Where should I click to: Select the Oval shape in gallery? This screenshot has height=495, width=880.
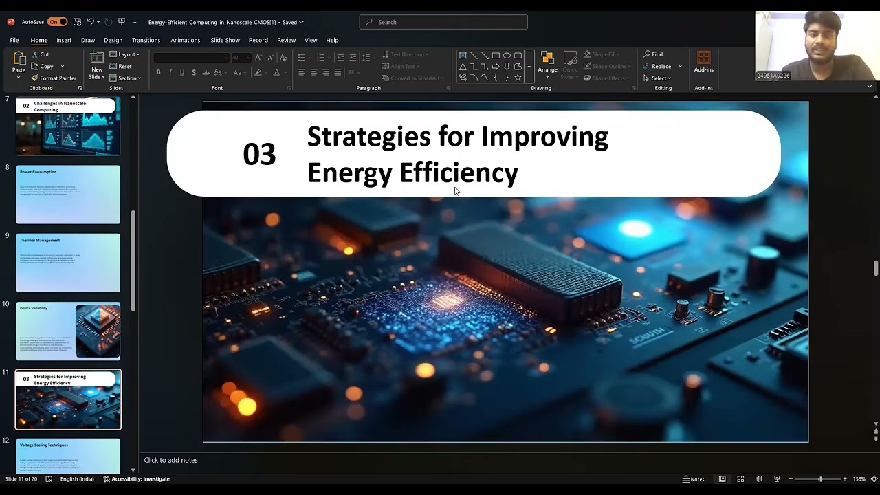(x=507, y=56)
